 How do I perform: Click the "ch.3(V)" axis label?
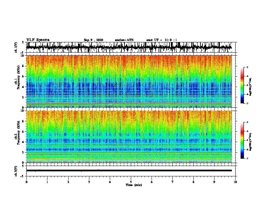[x=16, y=171]
